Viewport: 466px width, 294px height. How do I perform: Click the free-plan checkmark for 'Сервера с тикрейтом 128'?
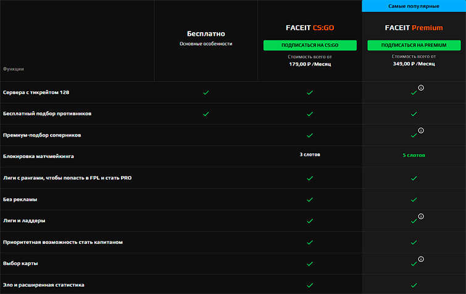(x=206, y=93)
